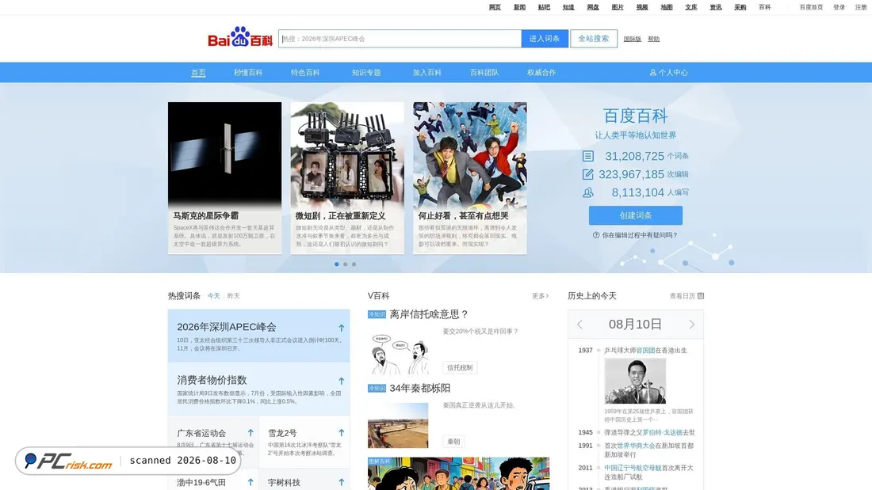
Task: Click the up arrow beside 雪龙2号
Action: click(341, 433)
